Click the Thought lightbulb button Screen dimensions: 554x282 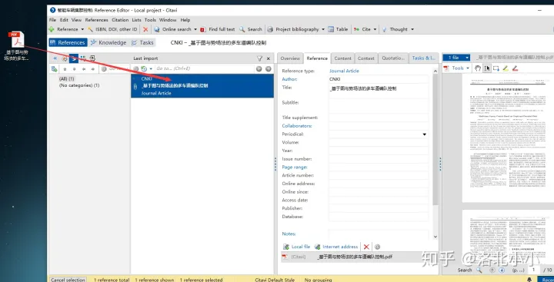click(394, 29)
